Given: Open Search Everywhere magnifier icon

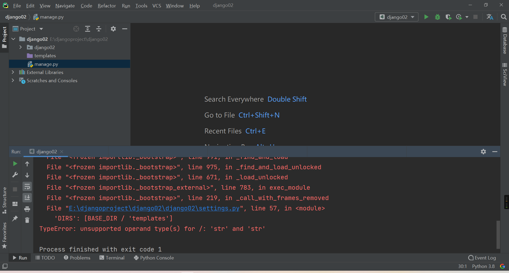Looking at the screenshot, I should (x=504, y=17).
